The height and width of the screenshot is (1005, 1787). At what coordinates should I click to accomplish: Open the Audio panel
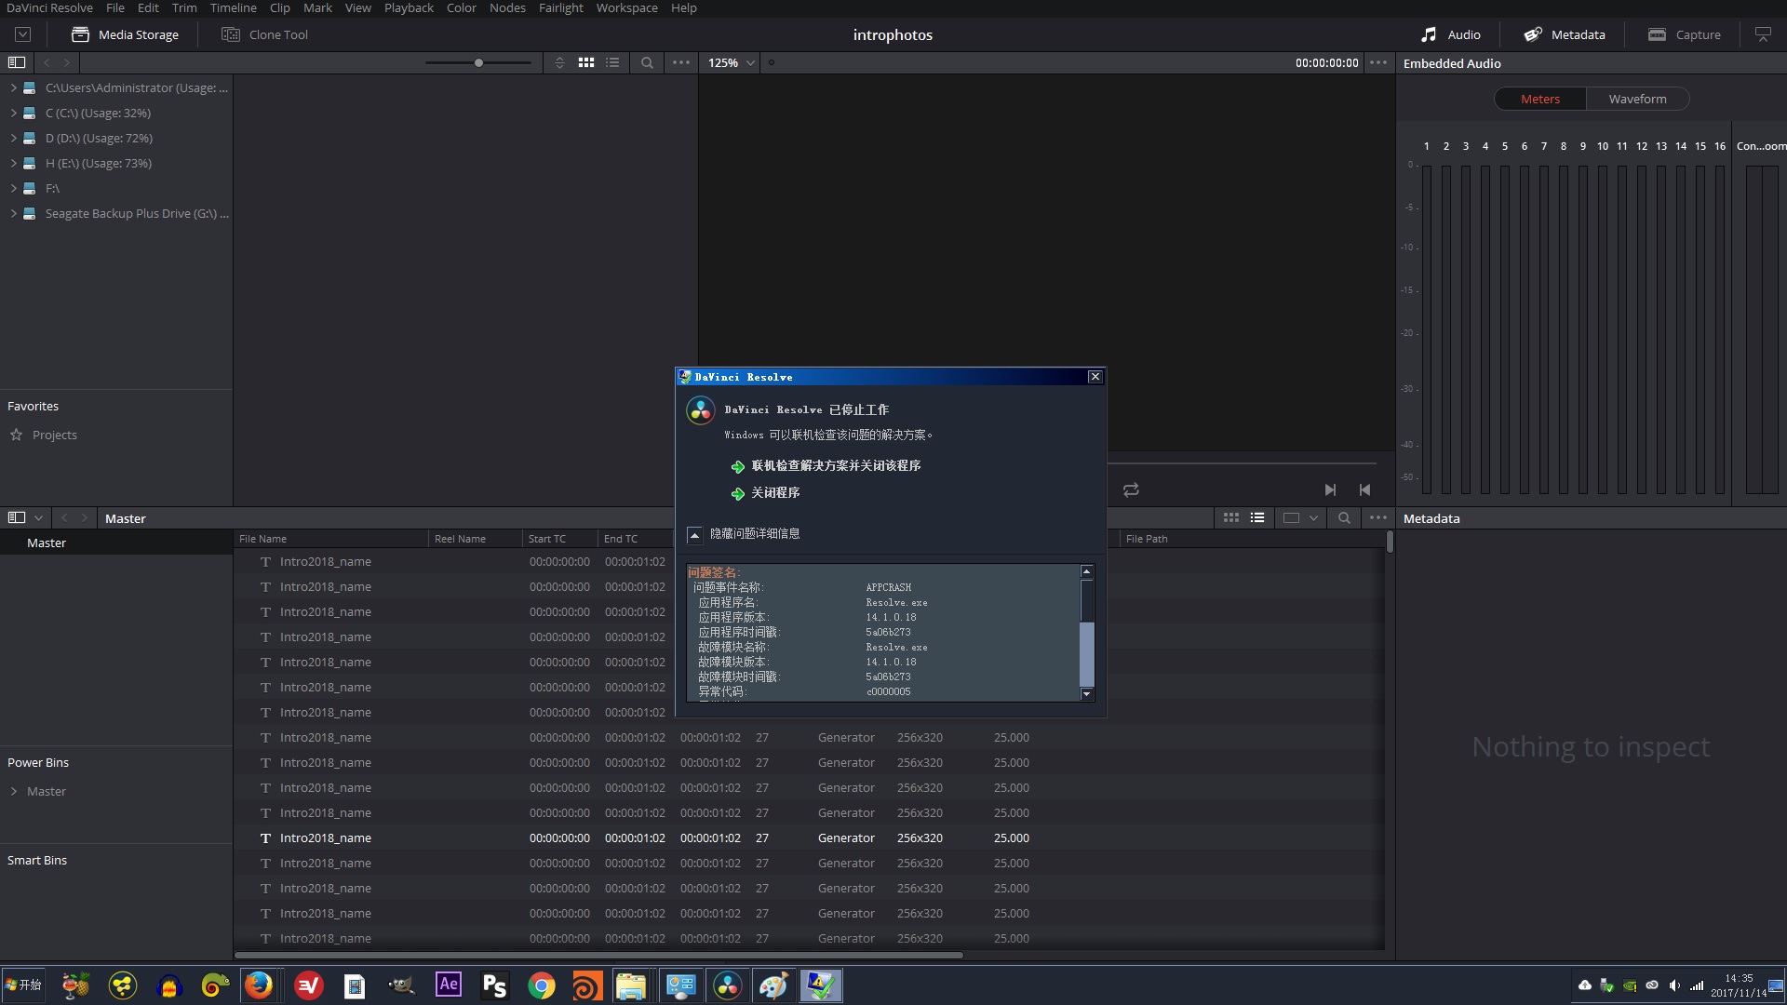click(1450, 34)
